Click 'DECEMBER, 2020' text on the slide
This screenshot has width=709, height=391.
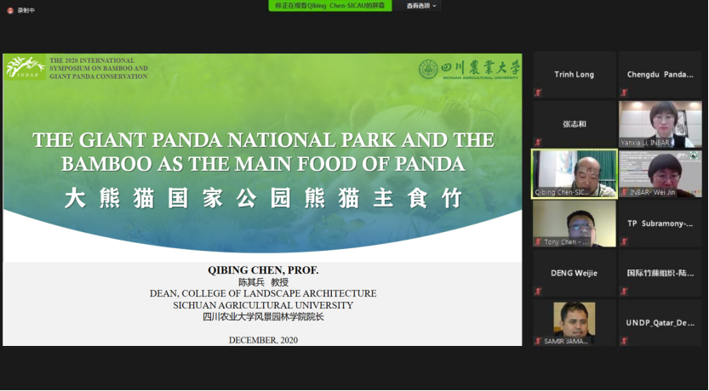[x=263, y=340]
